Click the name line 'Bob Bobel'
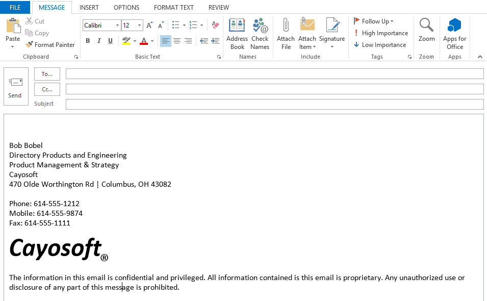 (x=26, y=145)
